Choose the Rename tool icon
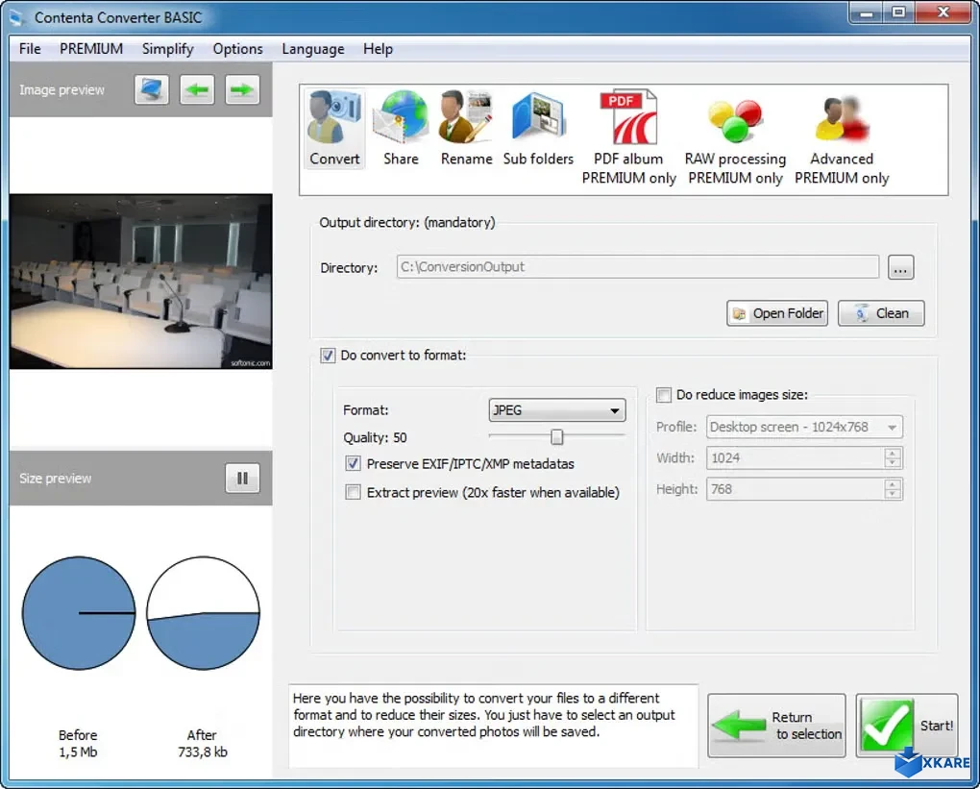Screen dimensions: 980x789 click(x=466, y=129)
